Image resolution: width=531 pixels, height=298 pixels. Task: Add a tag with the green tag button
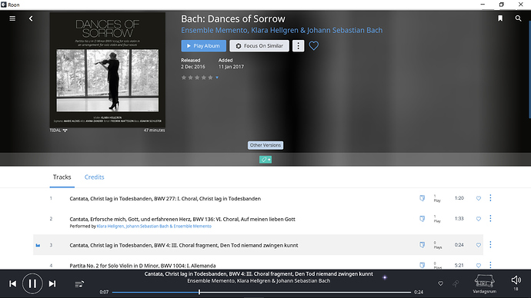pyautogui.click(x=265, y=160)
